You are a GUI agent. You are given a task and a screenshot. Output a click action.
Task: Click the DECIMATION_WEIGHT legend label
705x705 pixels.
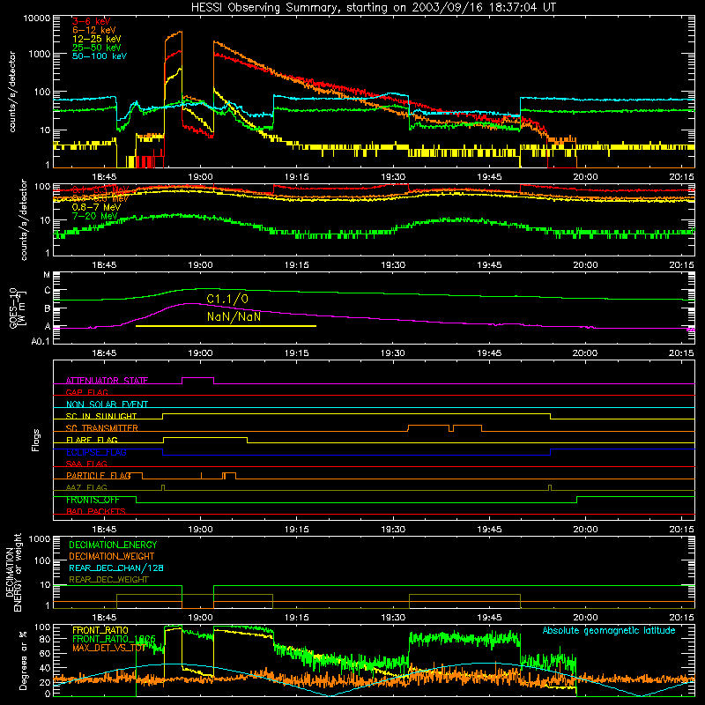click(112, 556)
